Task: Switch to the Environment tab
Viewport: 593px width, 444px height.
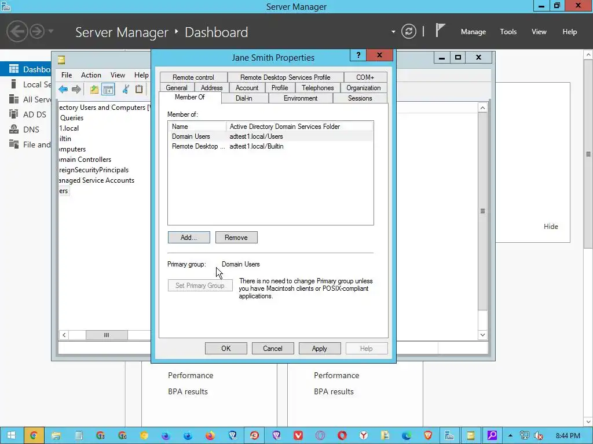Action: pos(301,98)
